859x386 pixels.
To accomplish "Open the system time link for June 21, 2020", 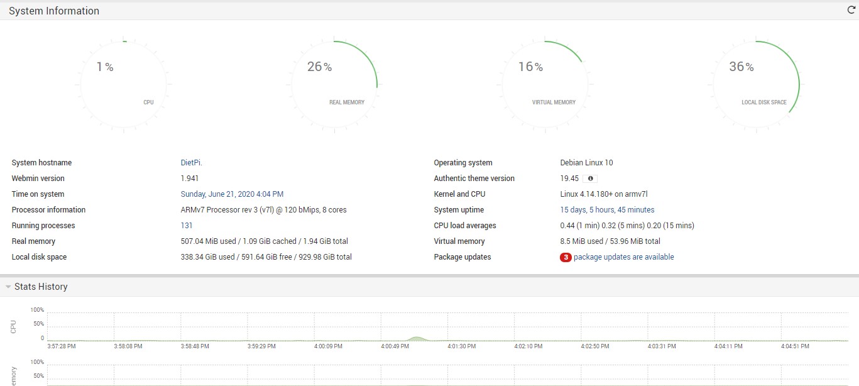I will pos(232,194).
